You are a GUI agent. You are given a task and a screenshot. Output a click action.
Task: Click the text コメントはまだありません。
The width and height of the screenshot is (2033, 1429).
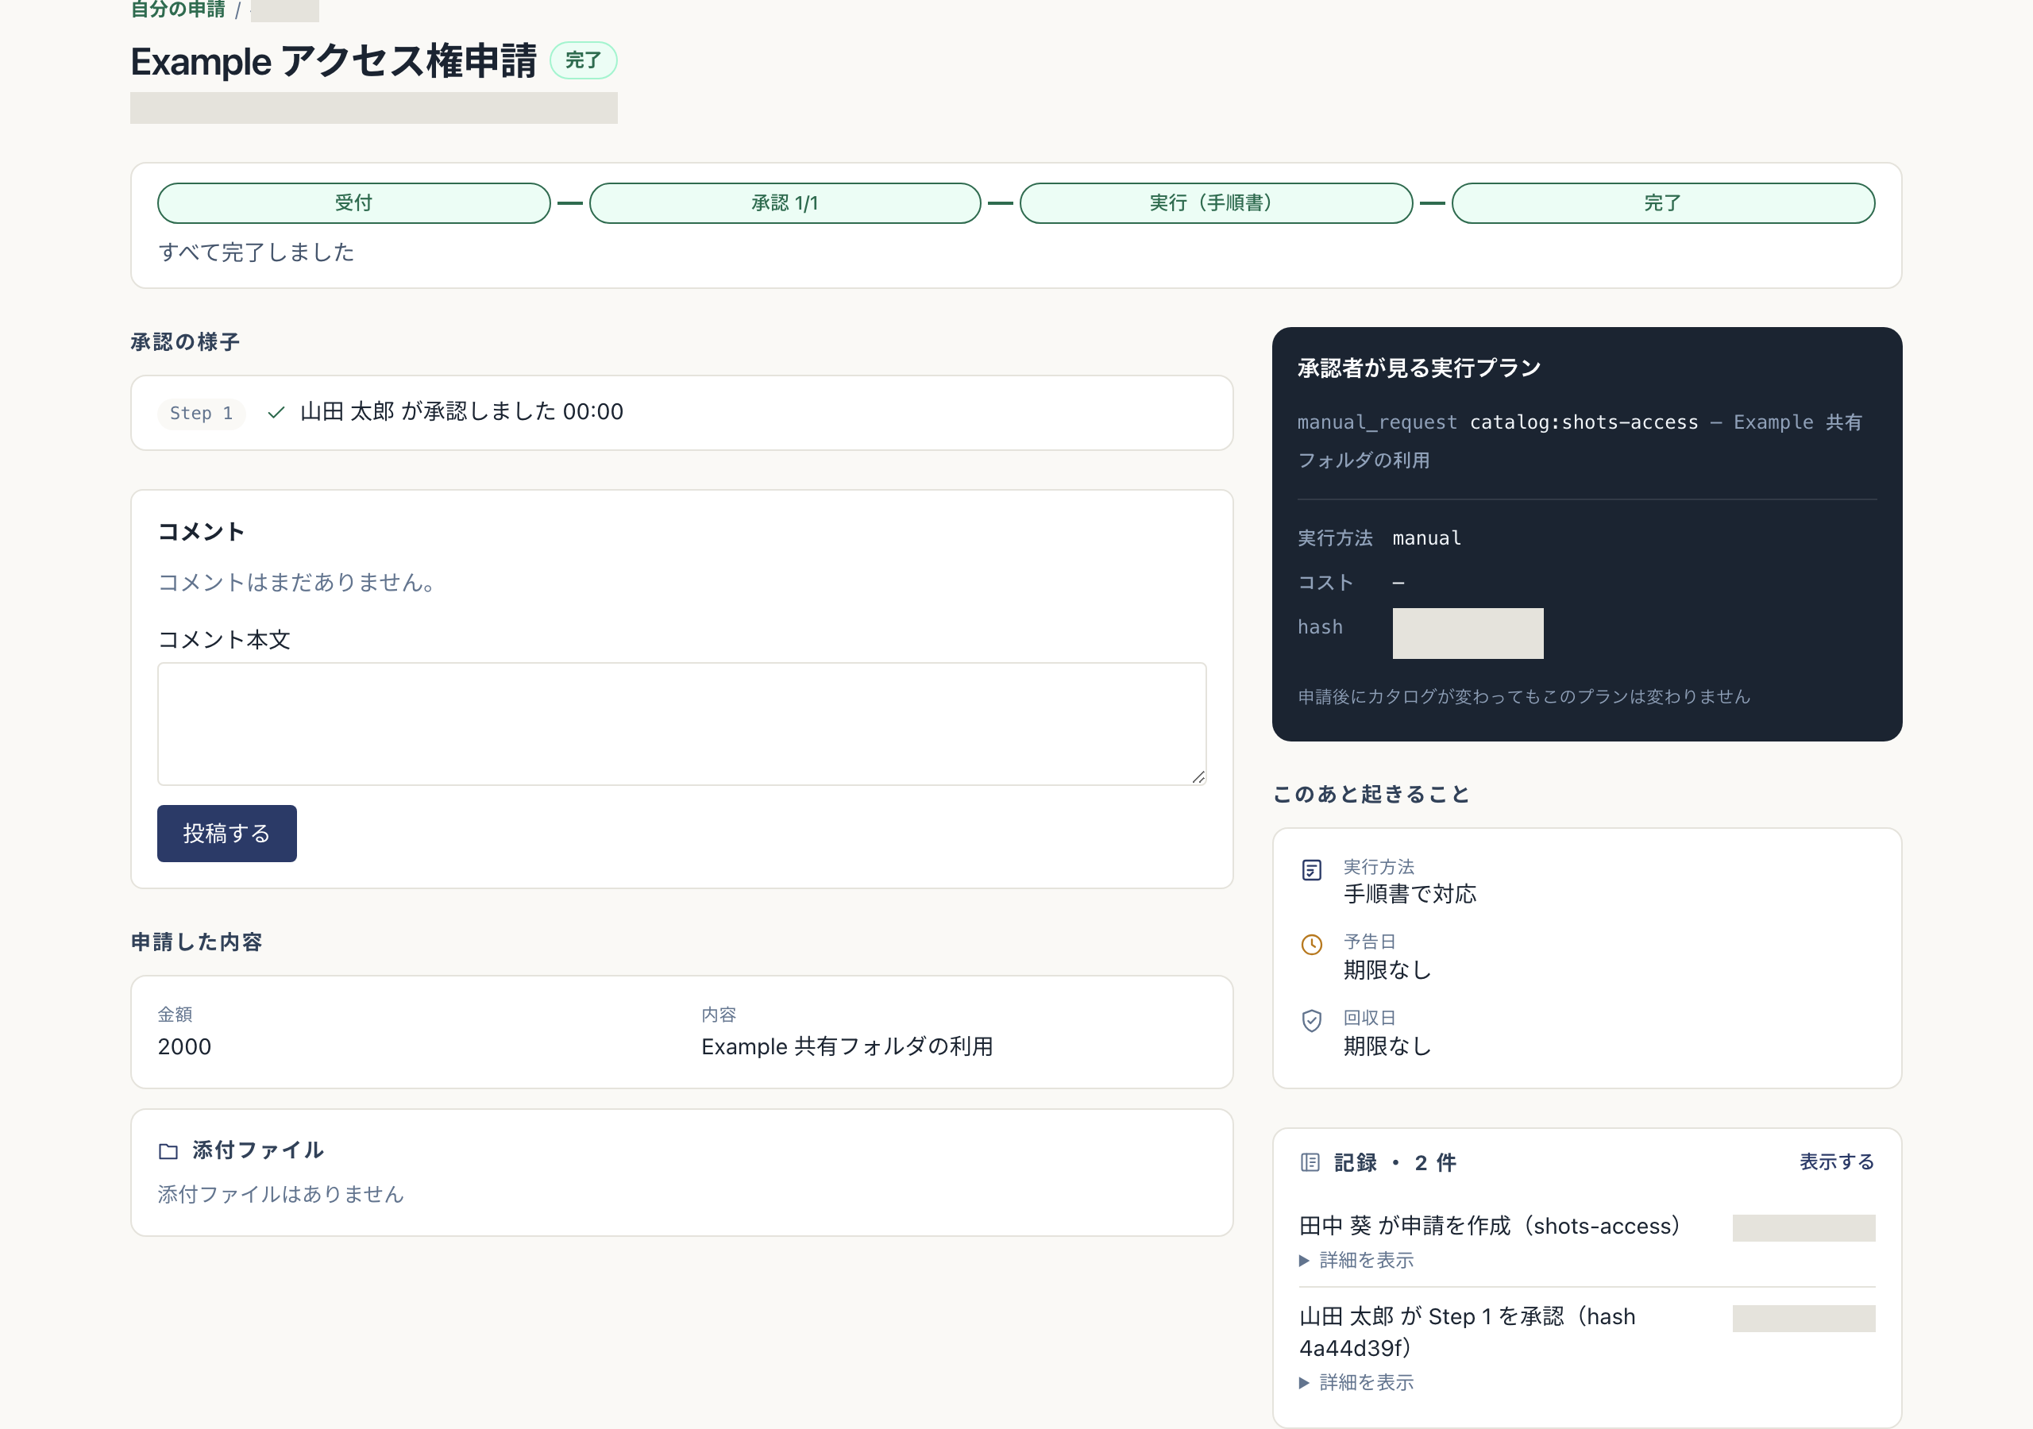point(297,583)
